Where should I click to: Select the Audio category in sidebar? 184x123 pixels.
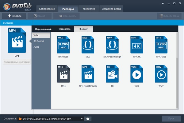click(x=36, y=47)
